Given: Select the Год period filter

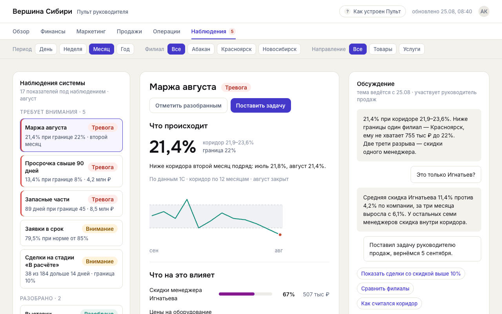Looking at the screenshot, I should (x=125, y=49).
